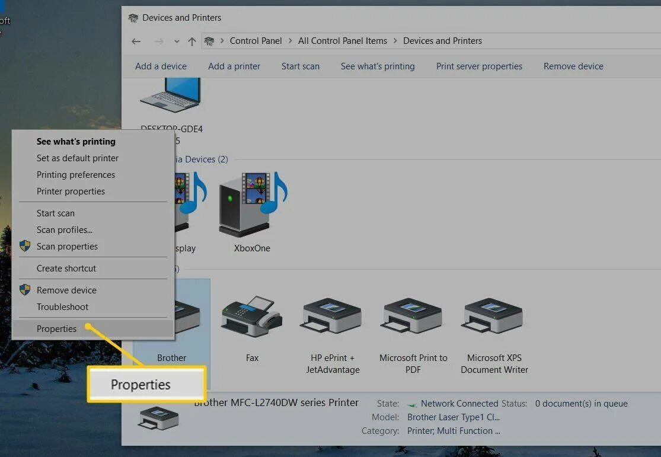Click 'Brother Laser Type1 Cl...' model value

[x=454, y=417]
